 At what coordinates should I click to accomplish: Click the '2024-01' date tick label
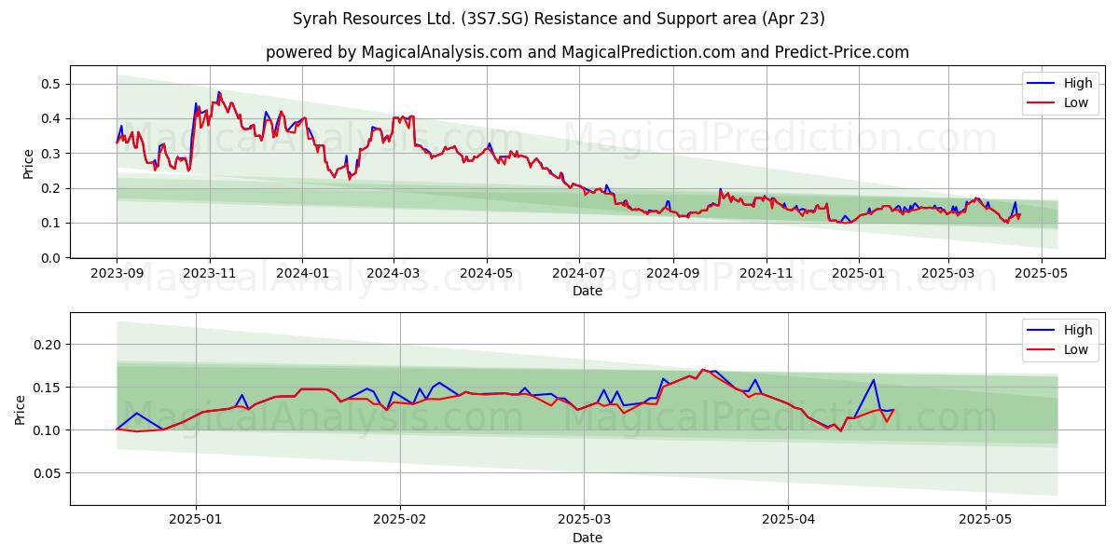click(302, 275)
